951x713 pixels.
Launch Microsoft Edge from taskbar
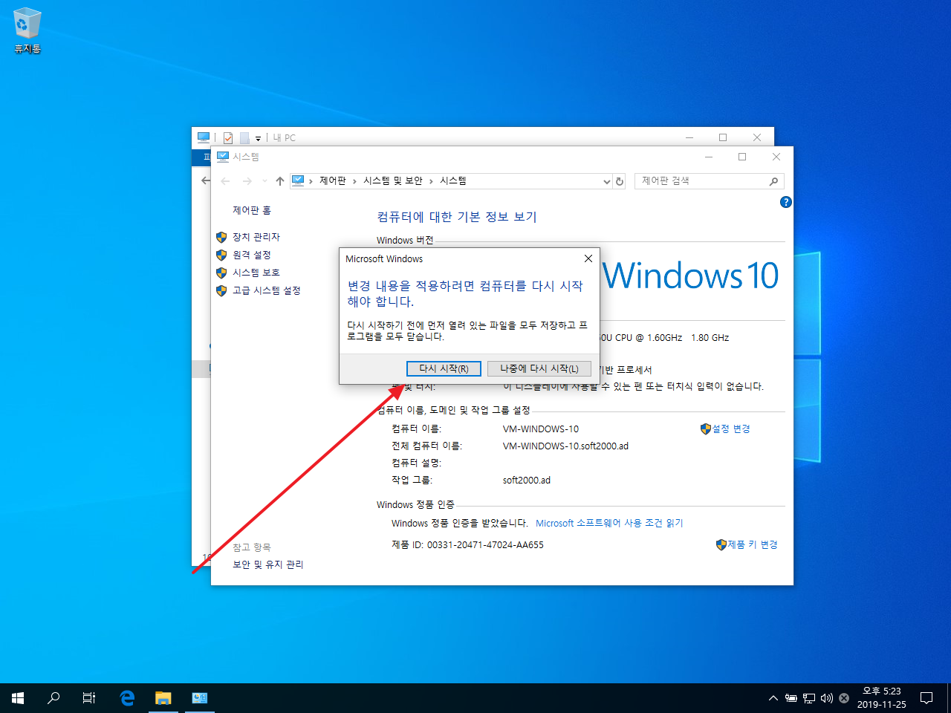coord(127,698)
